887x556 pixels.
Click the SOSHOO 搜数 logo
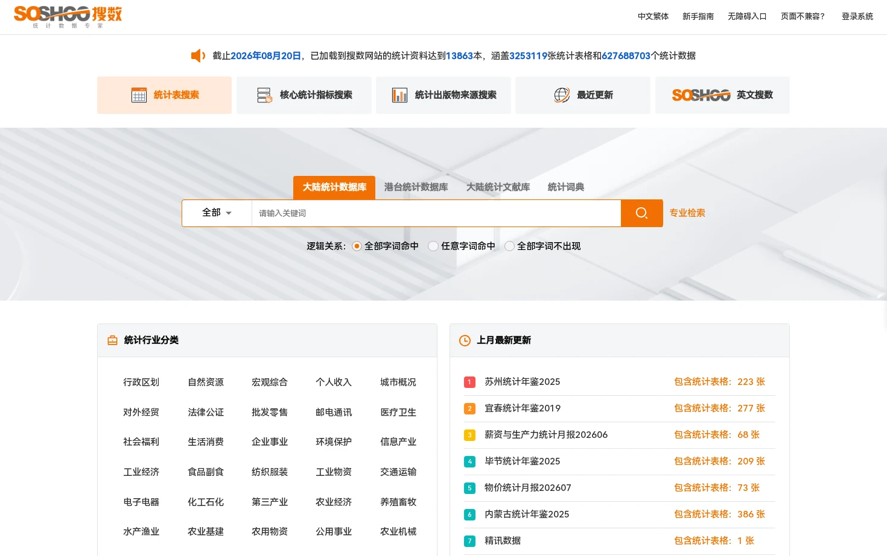click(68, 17)
